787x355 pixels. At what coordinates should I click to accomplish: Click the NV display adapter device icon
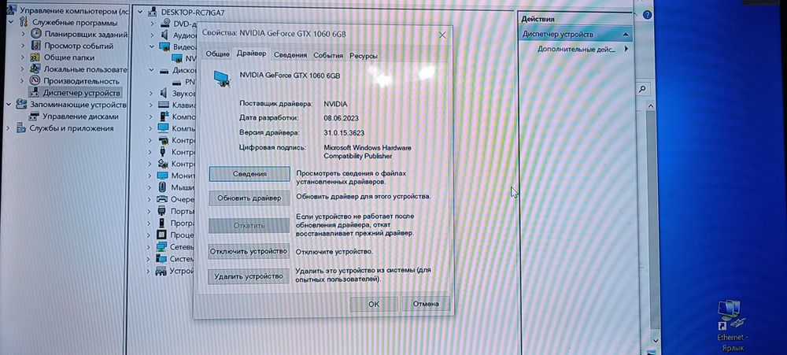pyautogui.click(x=176, y=58)
